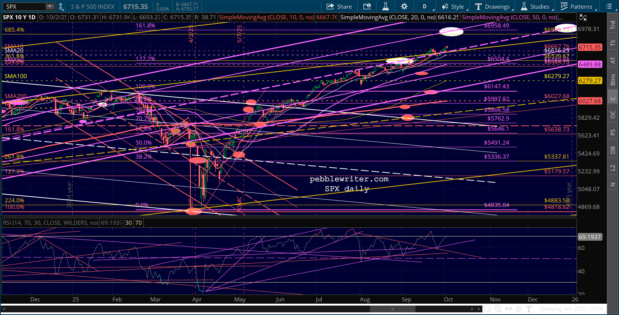Open the Trd sidebar tab
The image size is (619, 315).
[x=613, y=25]
